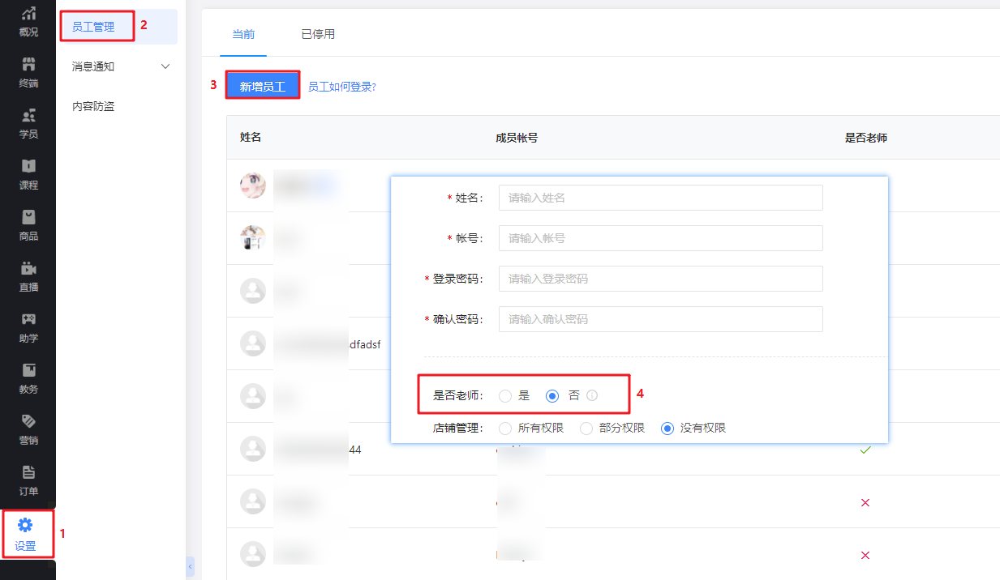Click the 请输入姓名 name input field
Image resolution: width=1000 pixels, height=580 pixels.
(660, 198)
